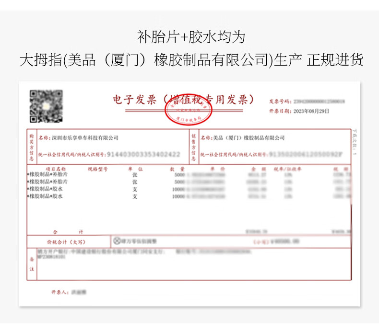Click the QR code on the invoice

pos(46,106)
